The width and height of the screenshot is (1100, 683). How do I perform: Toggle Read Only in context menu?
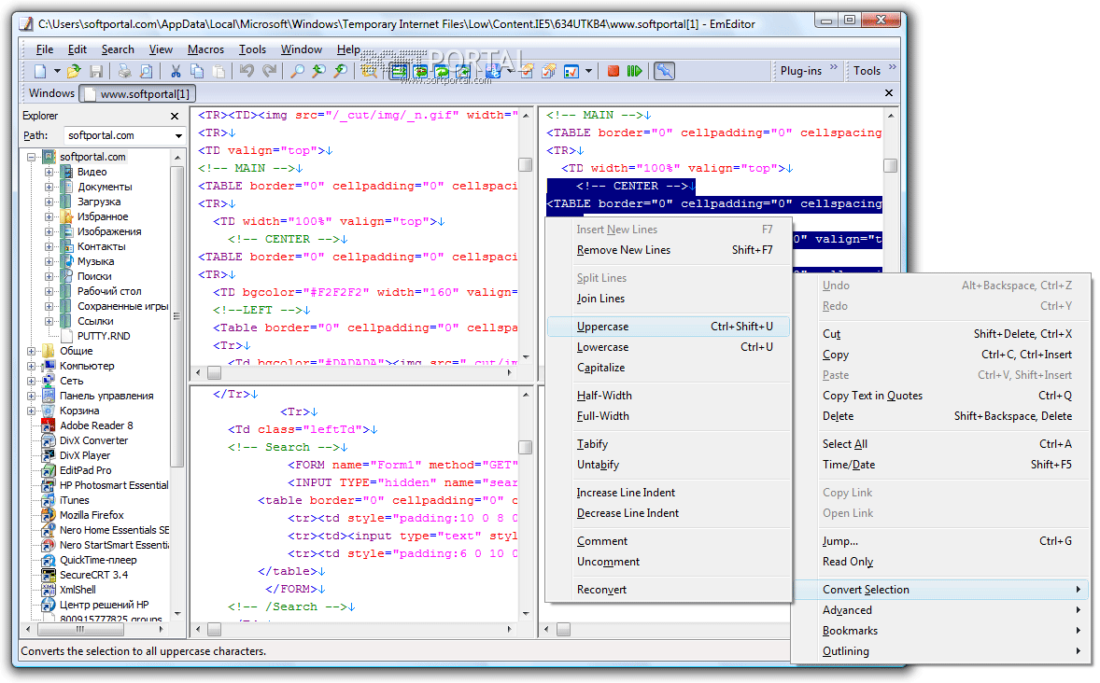point(848,562)
